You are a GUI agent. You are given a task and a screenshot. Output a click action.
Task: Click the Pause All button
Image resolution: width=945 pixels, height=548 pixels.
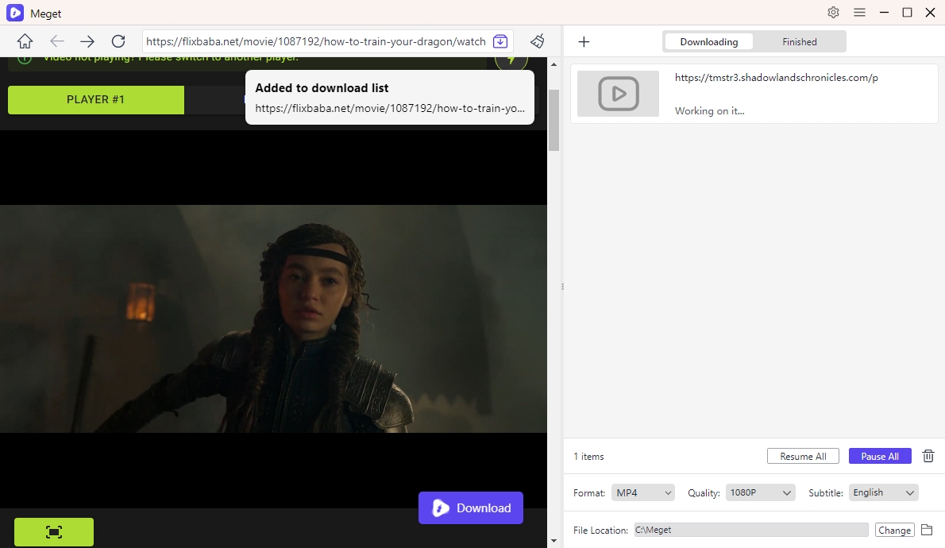(x=880, y=457)
